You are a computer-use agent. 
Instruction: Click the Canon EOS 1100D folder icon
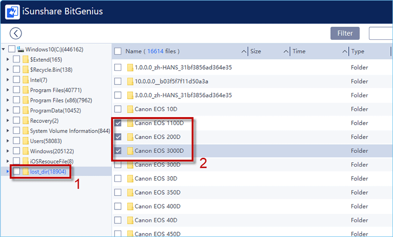[x=130, y=123]
